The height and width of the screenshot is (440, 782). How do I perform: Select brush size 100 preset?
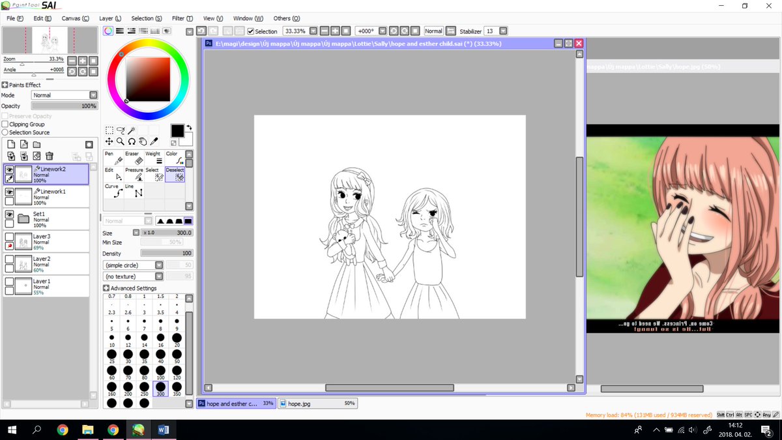(160, 373)
